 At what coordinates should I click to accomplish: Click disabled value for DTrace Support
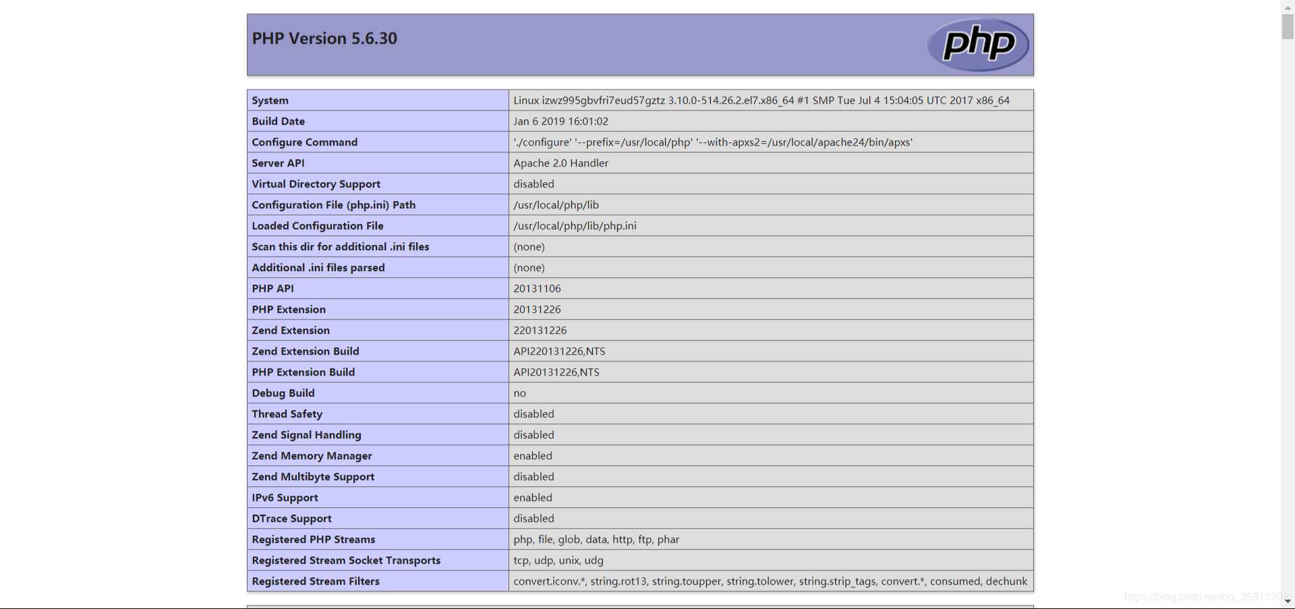(534, 519)
